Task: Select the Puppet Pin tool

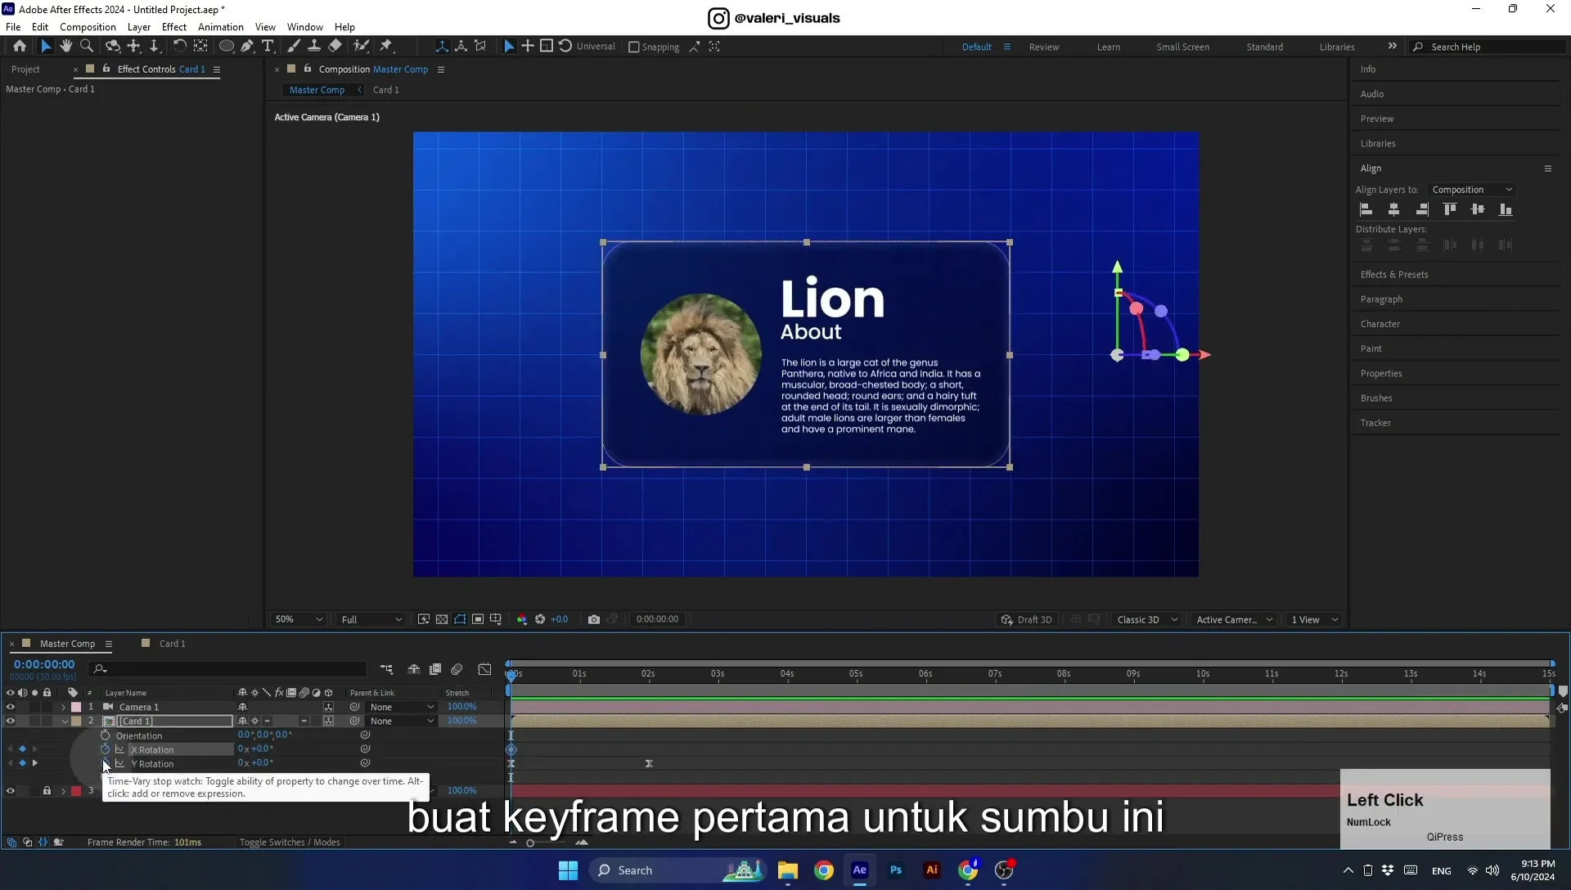Action: pyautogui.click(x=386, y=47)
